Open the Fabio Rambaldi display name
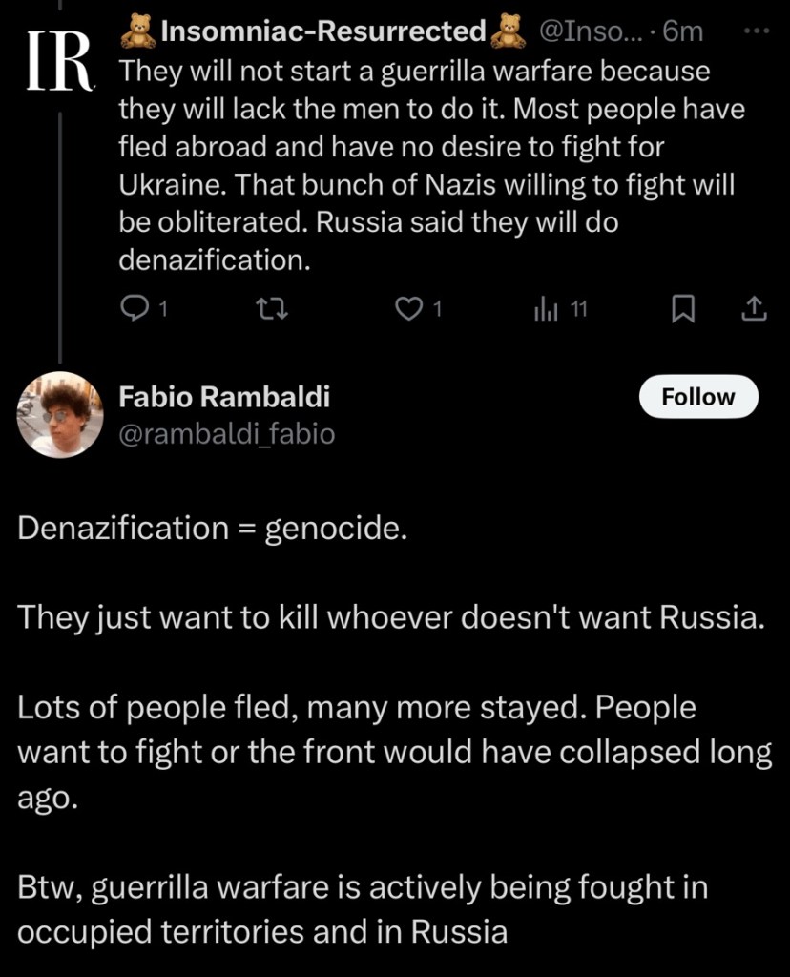 pos(223,397)
